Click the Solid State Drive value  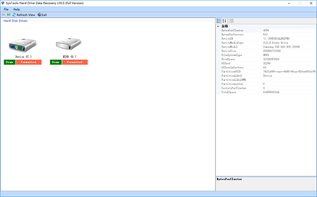point(276,43)
